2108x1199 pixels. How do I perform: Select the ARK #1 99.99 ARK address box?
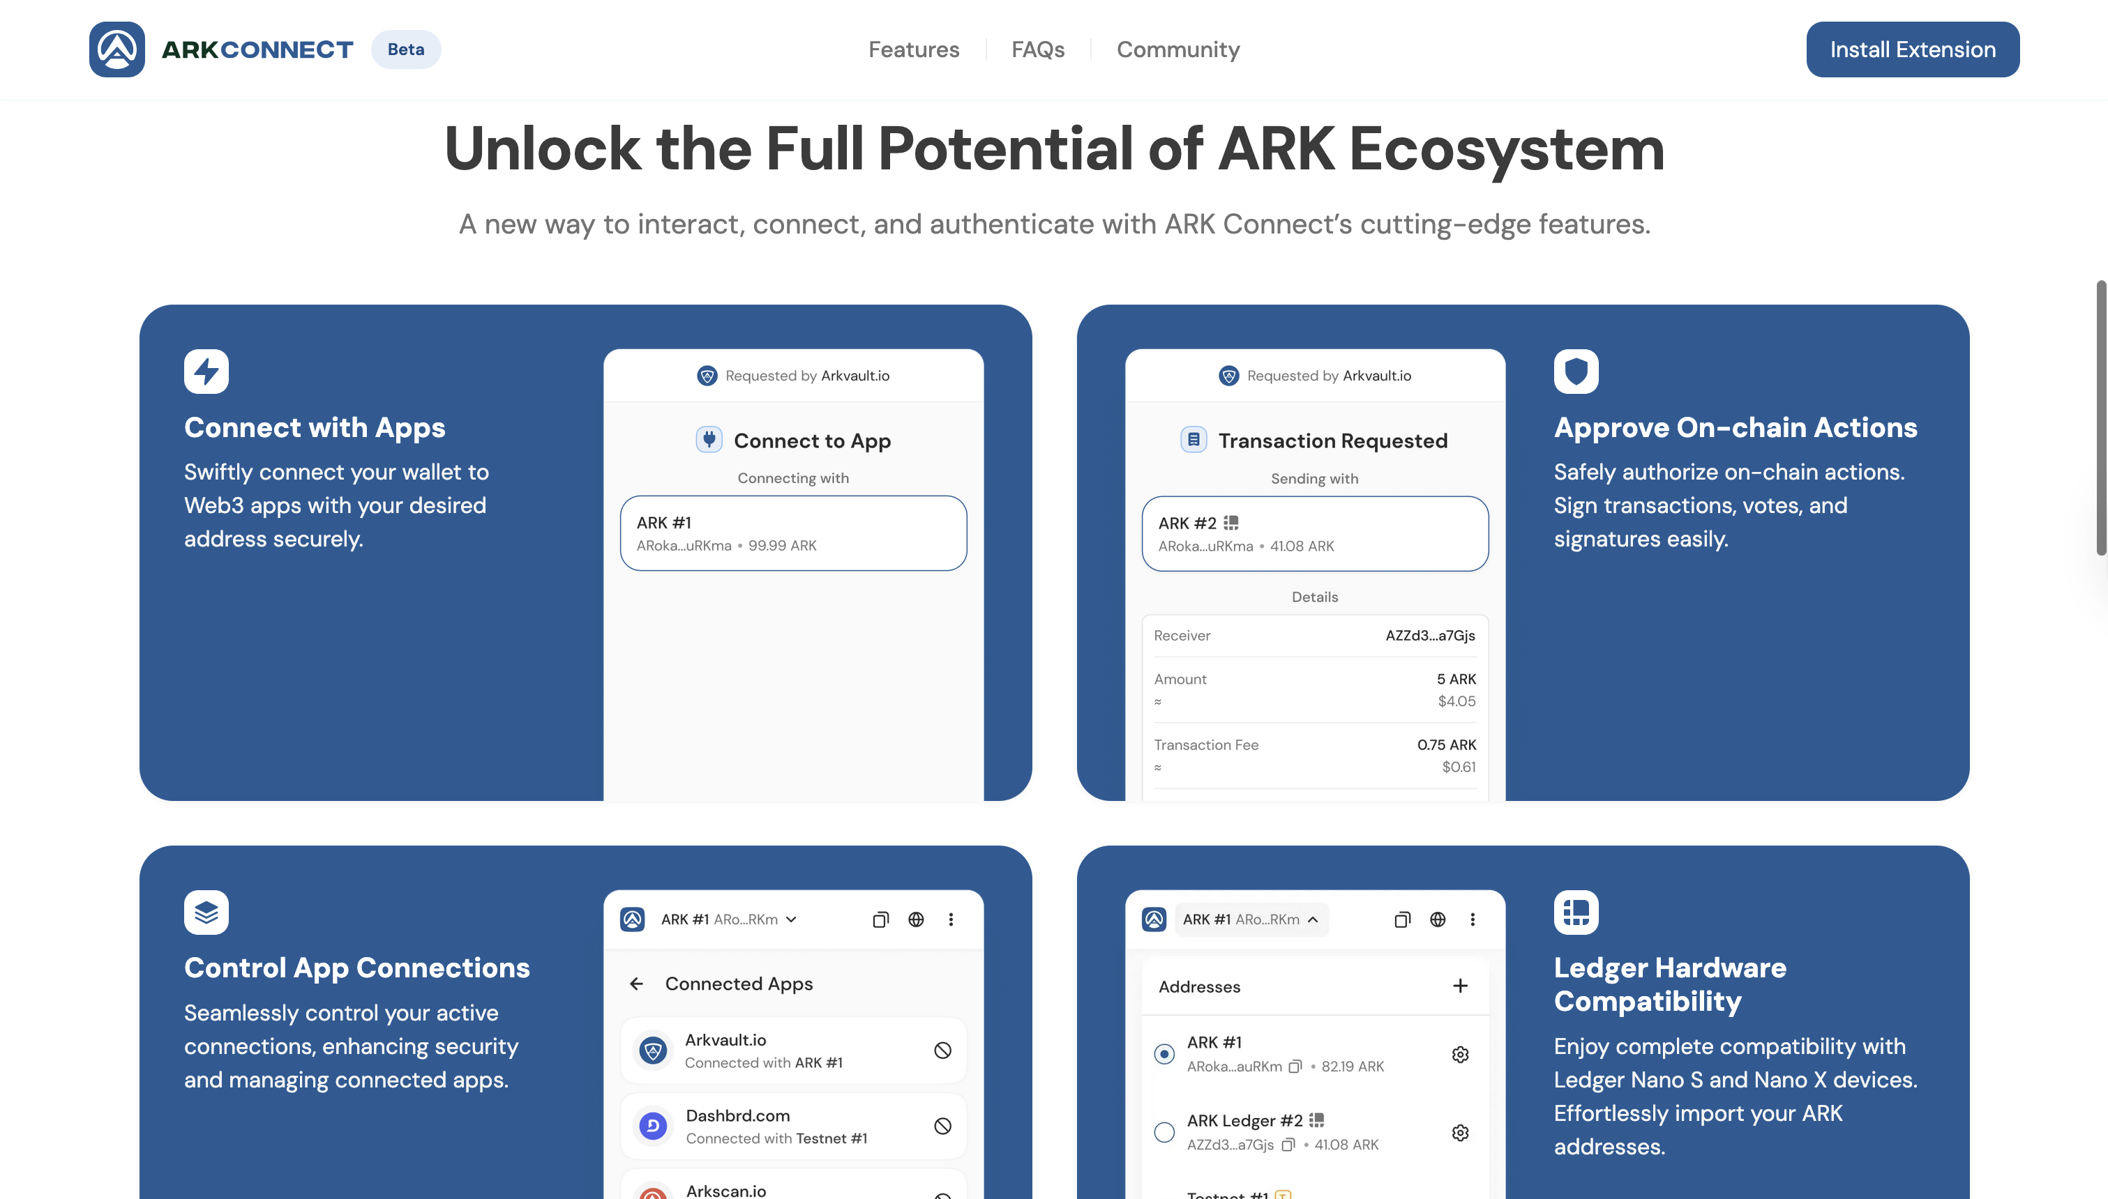793,533
